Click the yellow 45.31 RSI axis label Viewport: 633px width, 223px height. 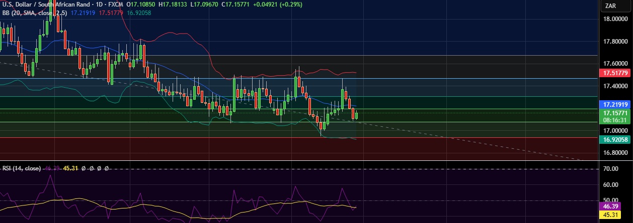coord(610,214)
